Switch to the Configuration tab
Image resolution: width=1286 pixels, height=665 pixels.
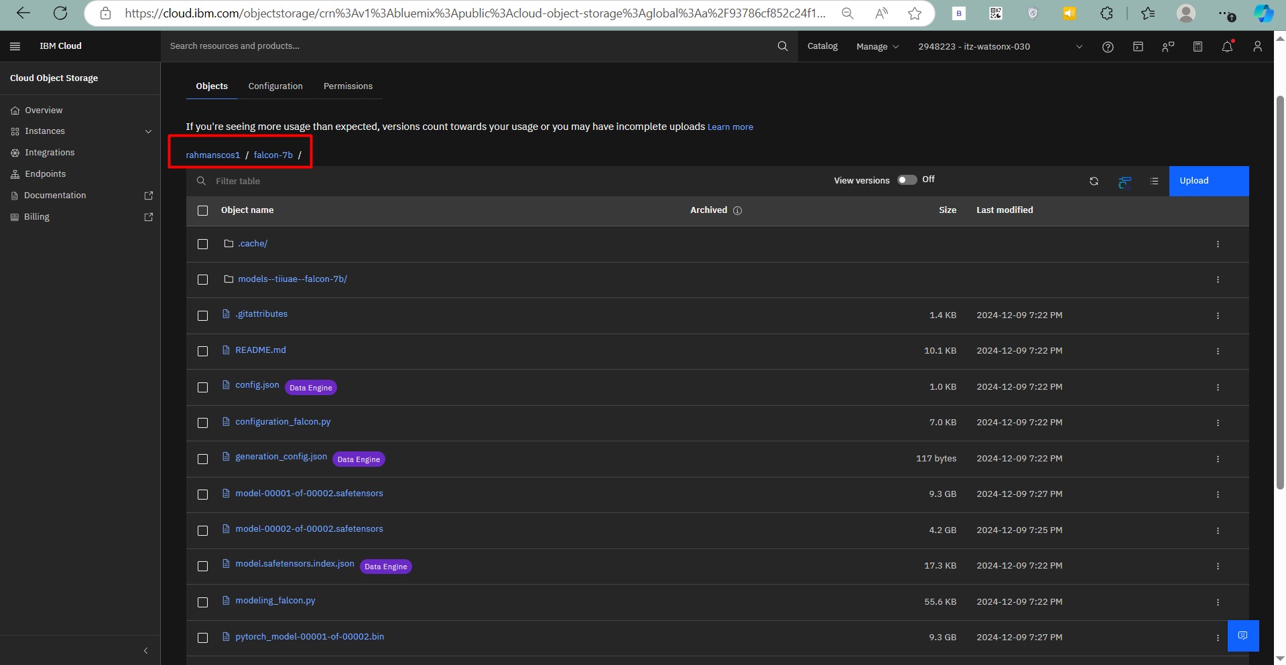(x=275, y=86)
